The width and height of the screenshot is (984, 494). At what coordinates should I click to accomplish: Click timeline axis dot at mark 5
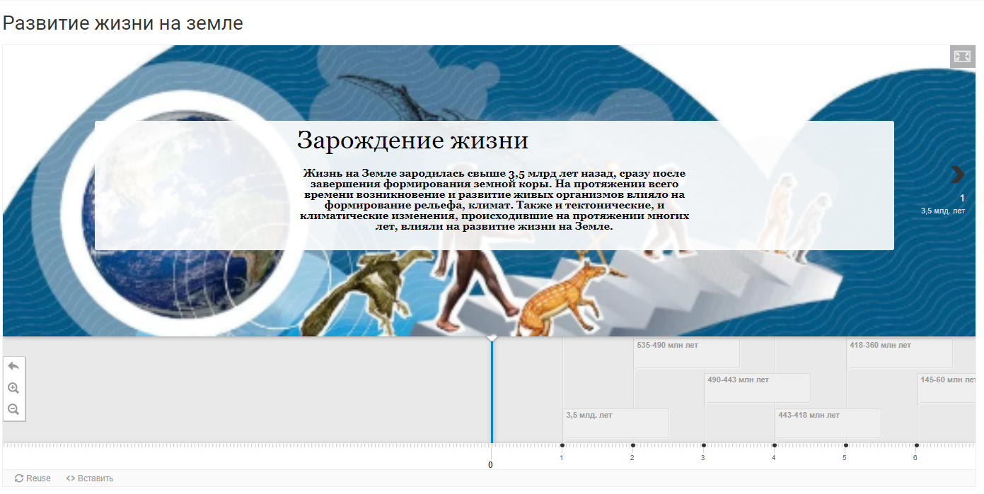845,445
